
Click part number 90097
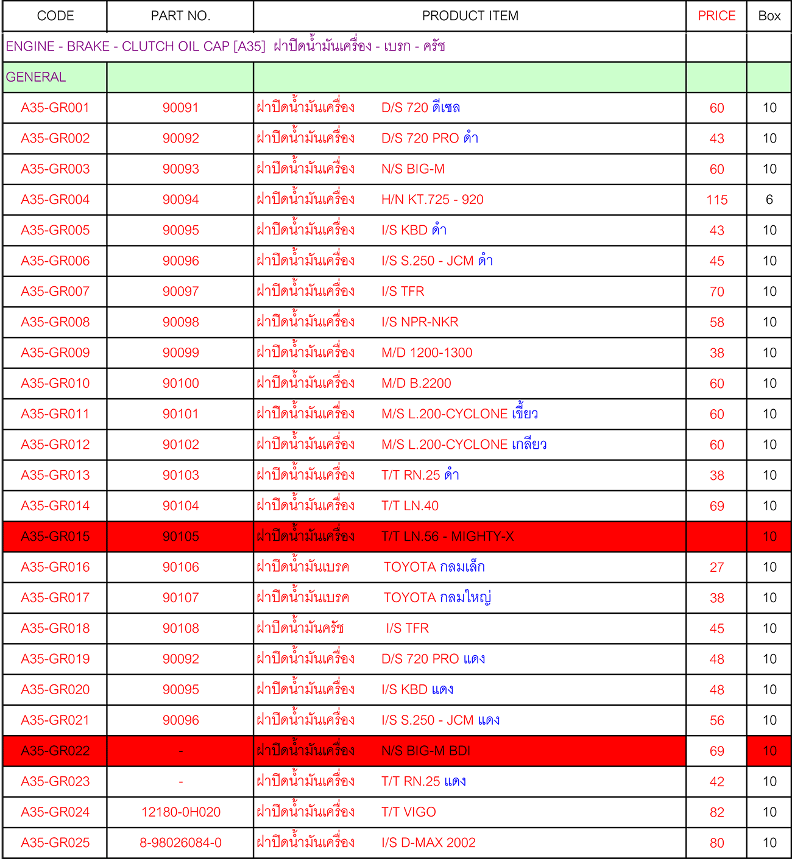point(180,292)
